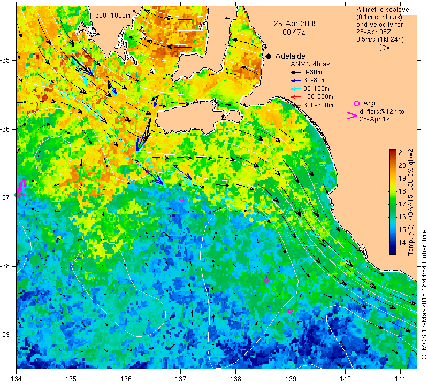Image resolution: width=428 pixels, height=385 pixels.
Task: Click the longitude label 139
Action: (291, 379)
